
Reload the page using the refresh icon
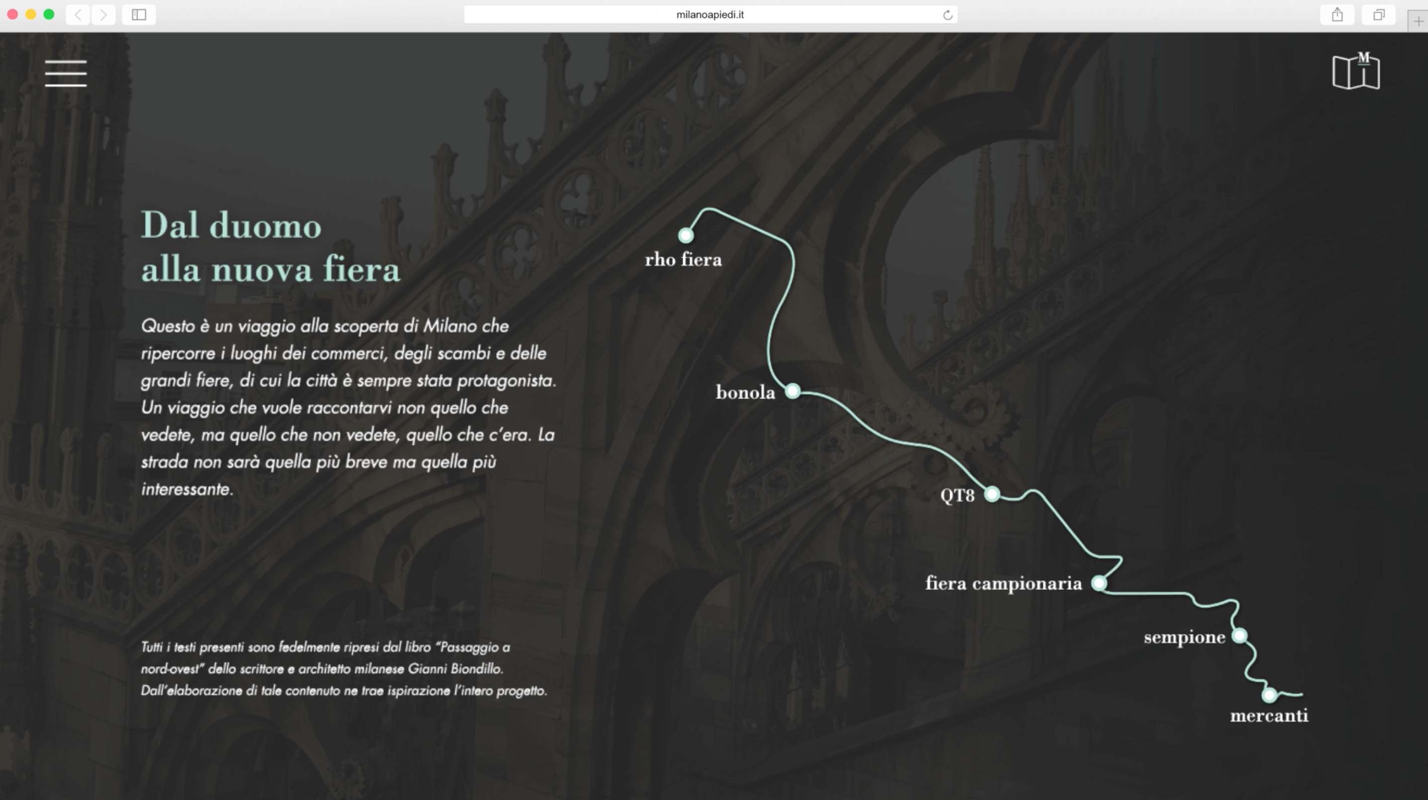947,15
